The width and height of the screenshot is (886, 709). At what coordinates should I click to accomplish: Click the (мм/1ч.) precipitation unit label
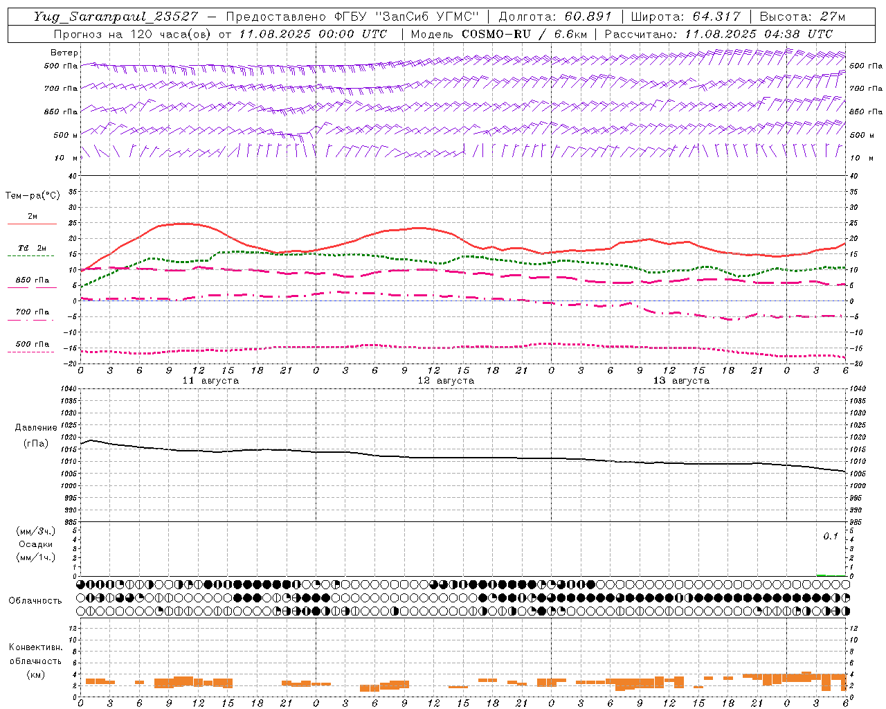(36, 557)
